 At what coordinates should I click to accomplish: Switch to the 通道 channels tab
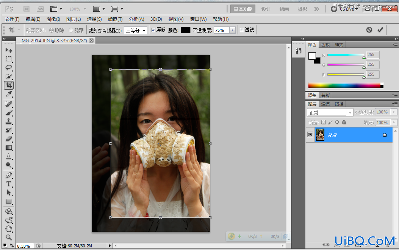[325, 104]
